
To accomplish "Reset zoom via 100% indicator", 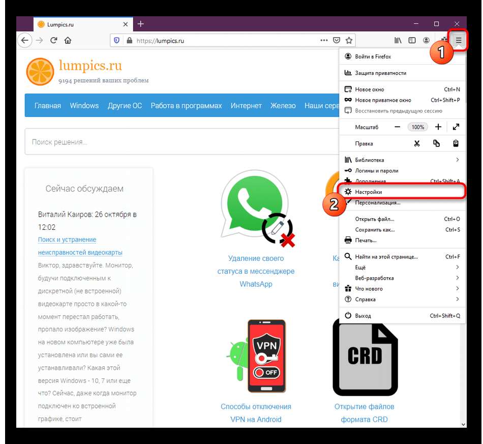I will tap(418, 127).
